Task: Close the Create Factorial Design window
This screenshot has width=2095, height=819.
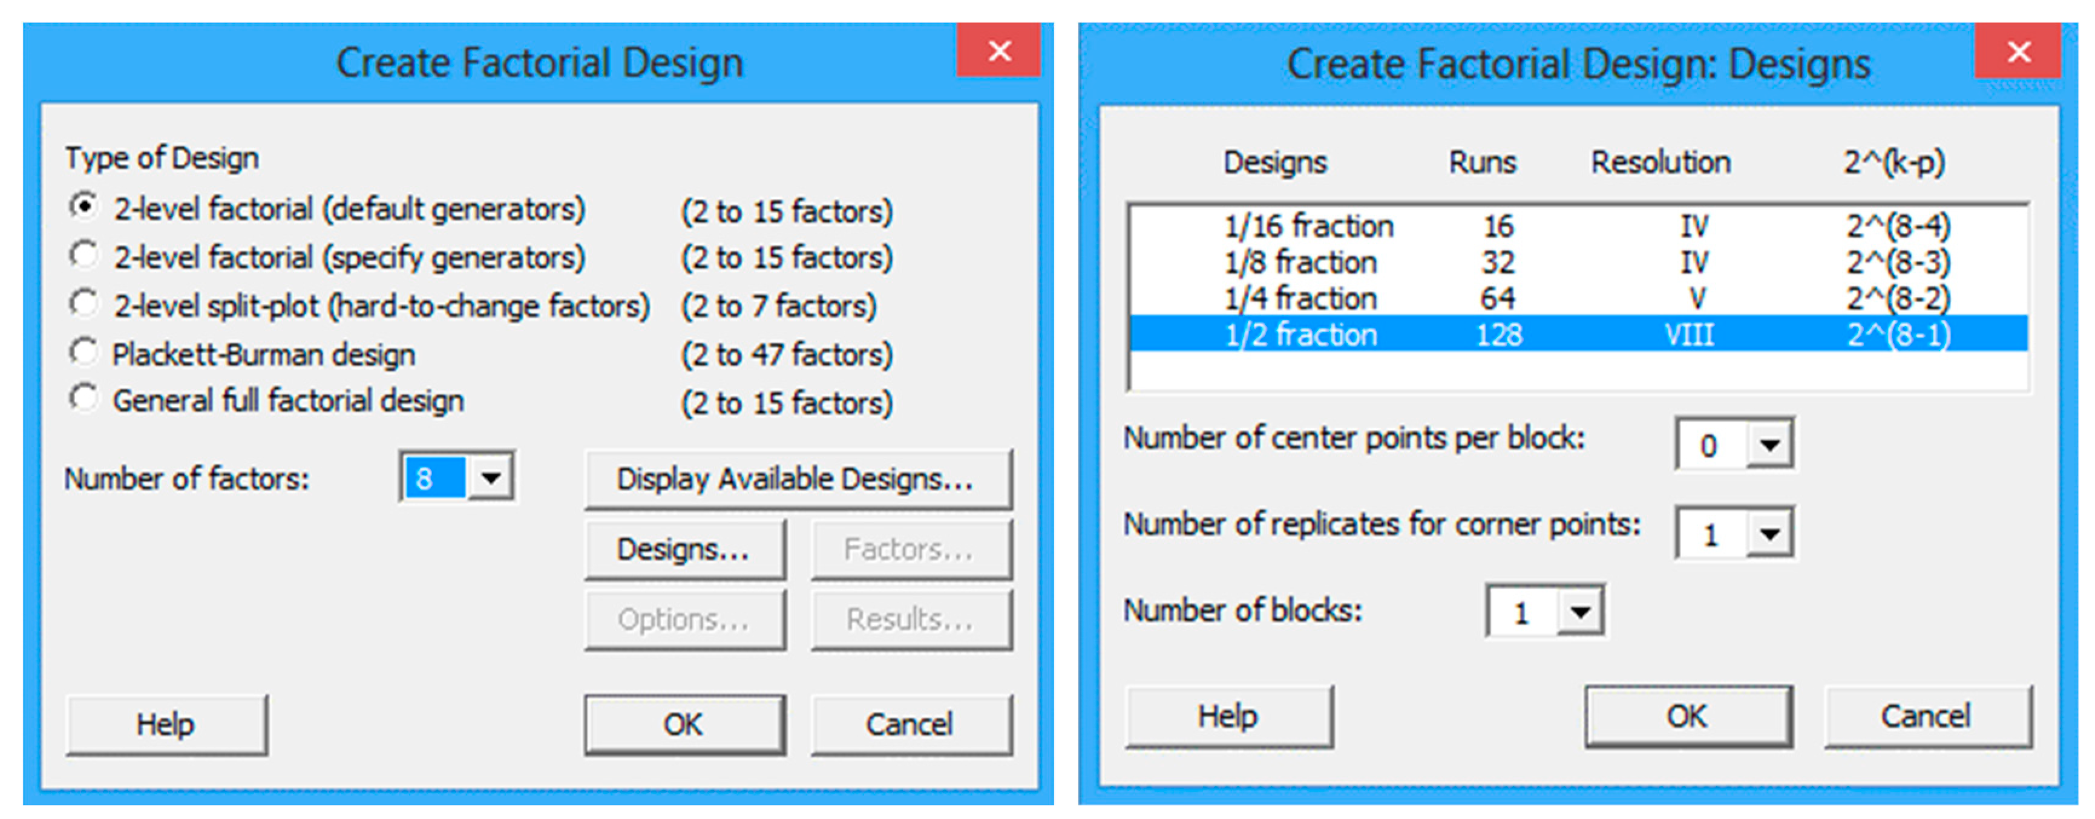Action: (x=998, y=50)
